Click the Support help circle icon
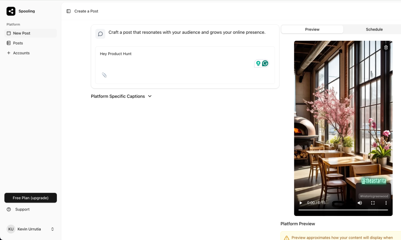Image resolution: width=401 pixels, height=240 pixels. 9,209
